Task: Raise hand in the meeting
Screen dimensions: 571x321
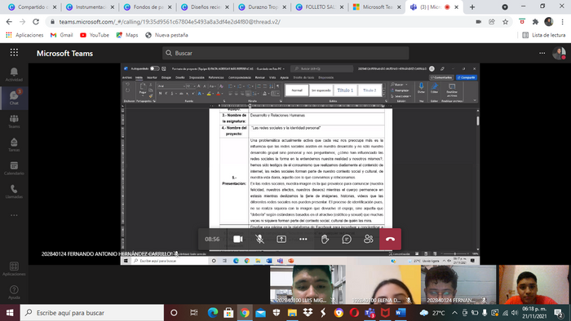Action: point(325,240)
